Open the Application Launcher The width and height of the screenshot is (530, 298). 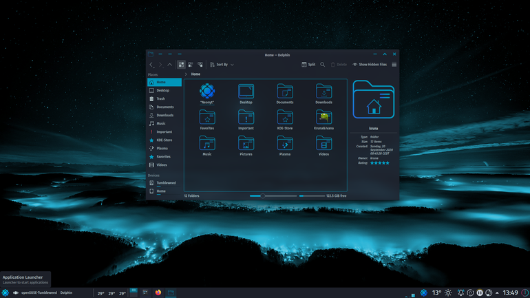[x=5, y=292]
